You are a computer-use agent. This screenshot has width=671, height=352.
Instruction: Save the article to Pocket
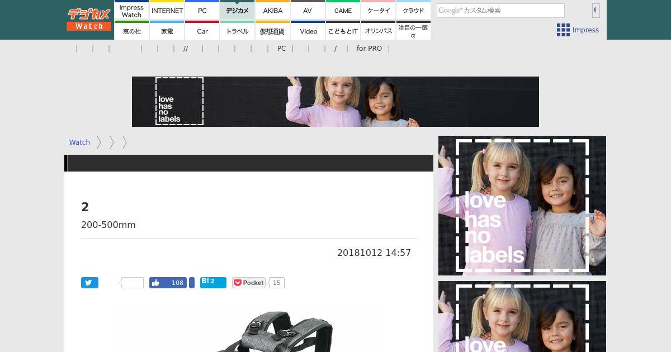(249, 283)
